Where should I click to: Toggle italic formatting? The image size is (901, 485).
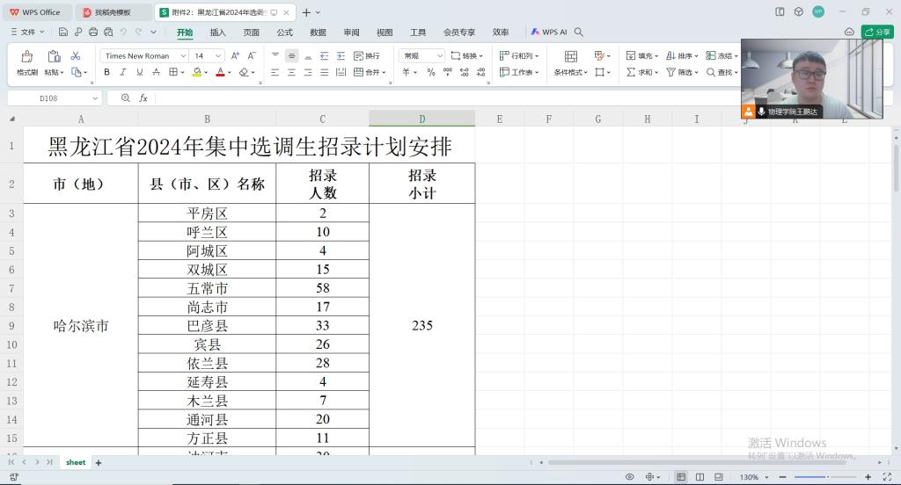(123, 72)
